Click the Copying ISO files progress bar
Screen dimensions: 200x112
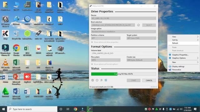click(123, 74)
